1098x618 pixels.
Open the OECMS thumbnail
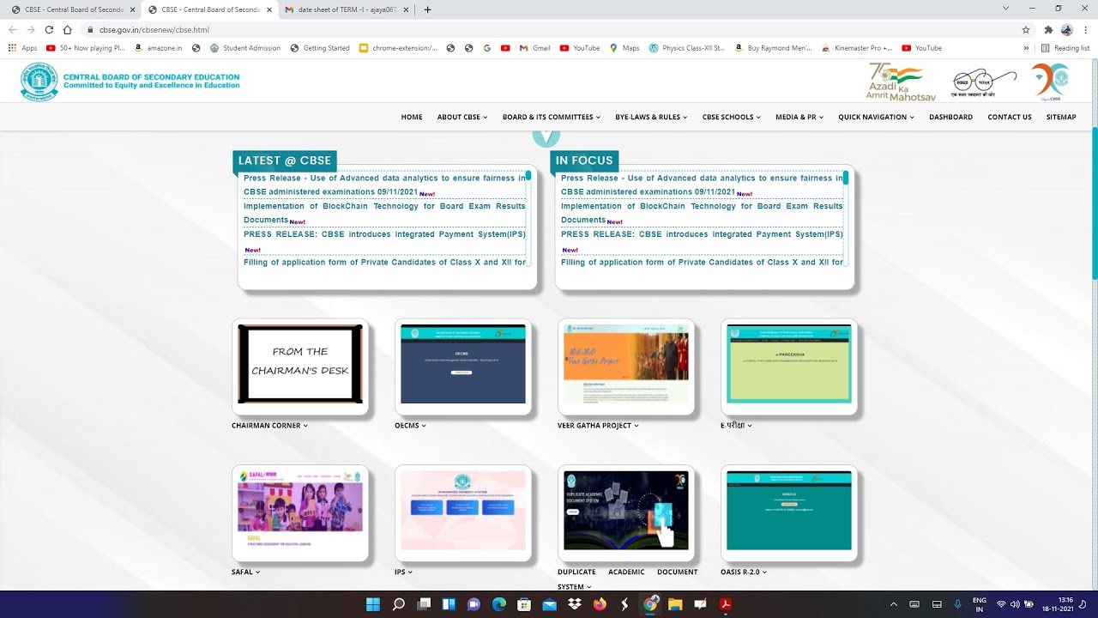coord(463,364)
